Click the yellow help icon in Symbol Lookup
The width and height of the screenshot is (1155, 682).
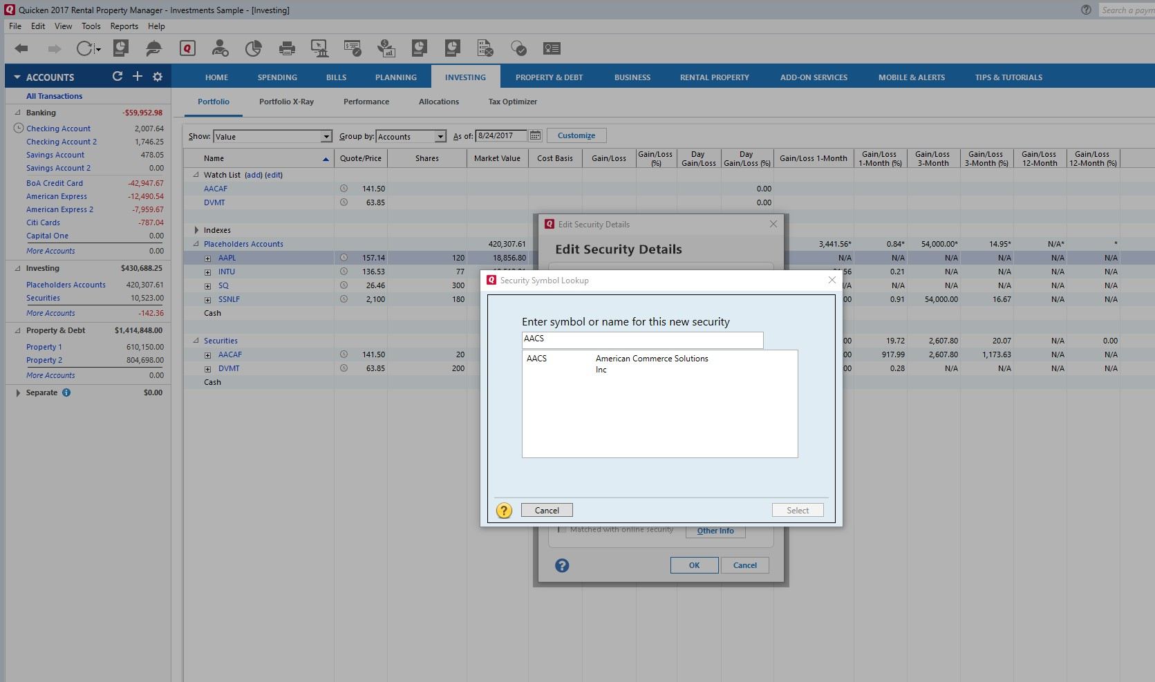504,511
